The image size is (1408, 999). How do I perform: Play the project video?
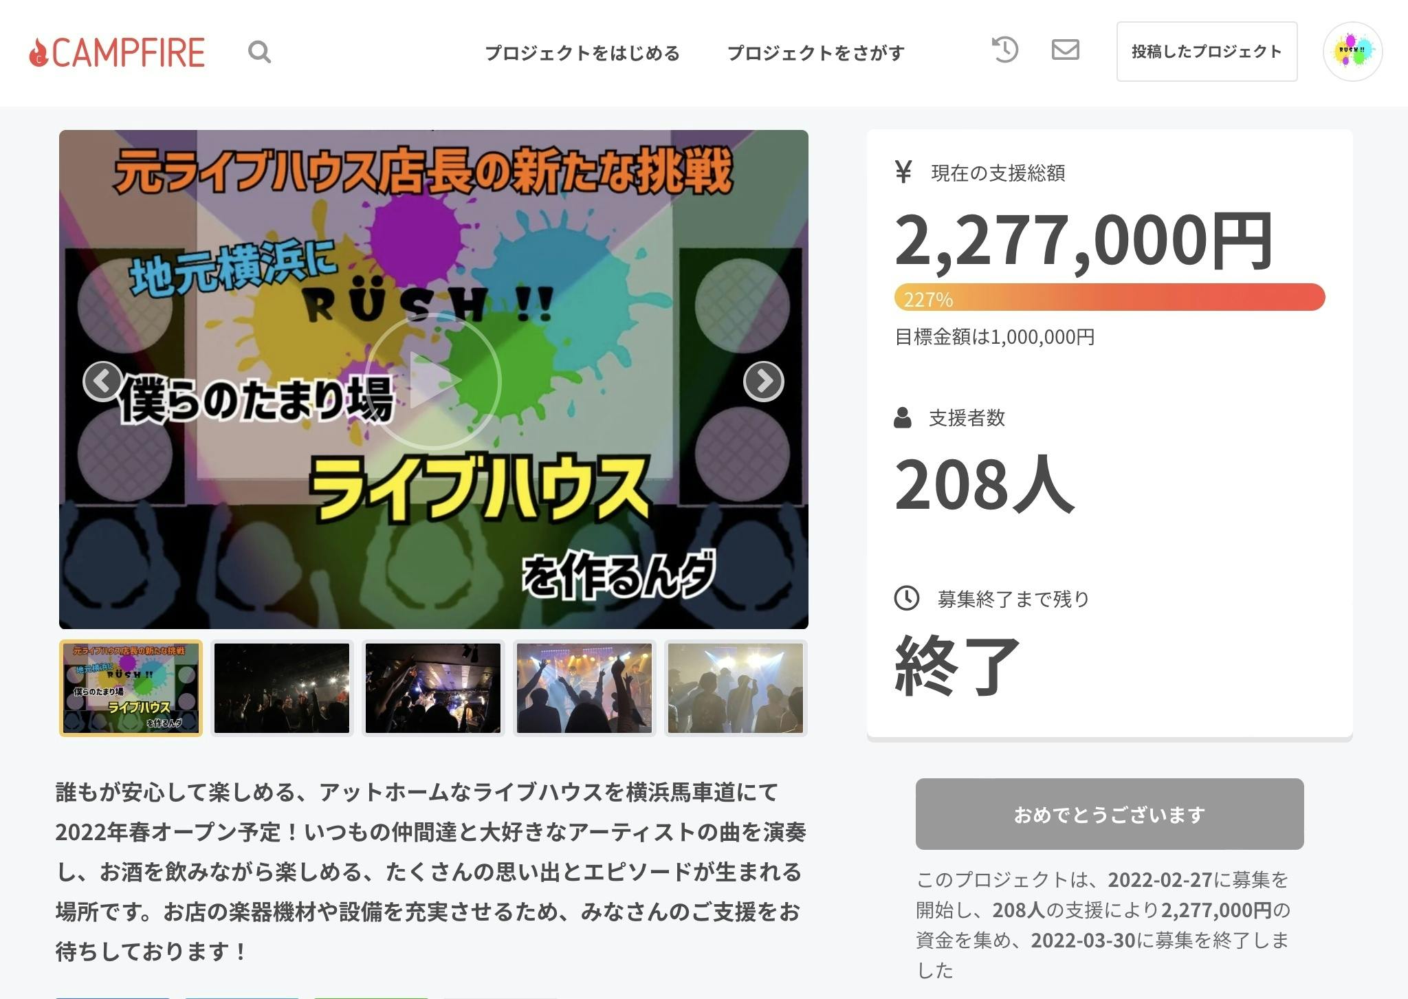tap(433, 380)
